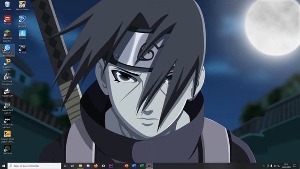
Task: Select the Counter-Strike Global Offensive shortcut
Action: pyautogui.click(x=7, y=137)
